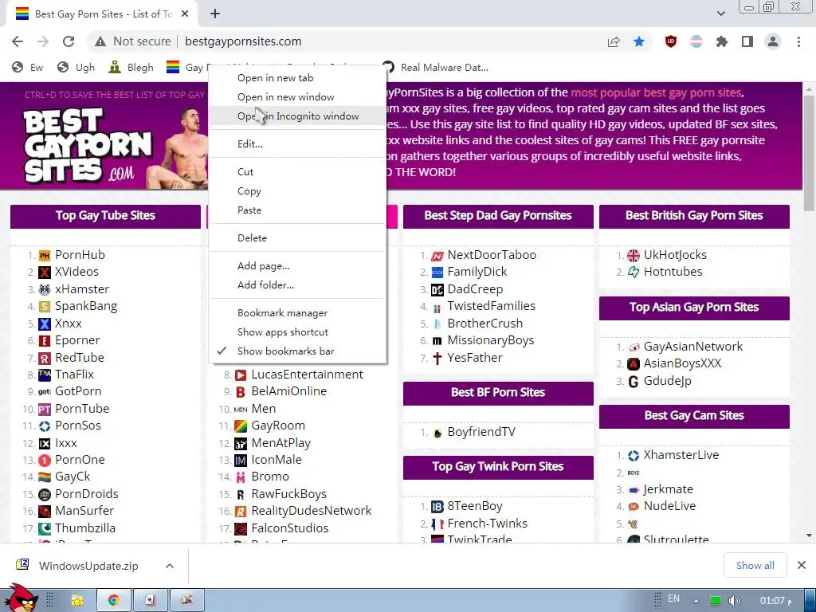Viewport: 816px width, 612px height.
Task: Click the page vertical scrollbar thumb
Action: click(x=810, y=152)
